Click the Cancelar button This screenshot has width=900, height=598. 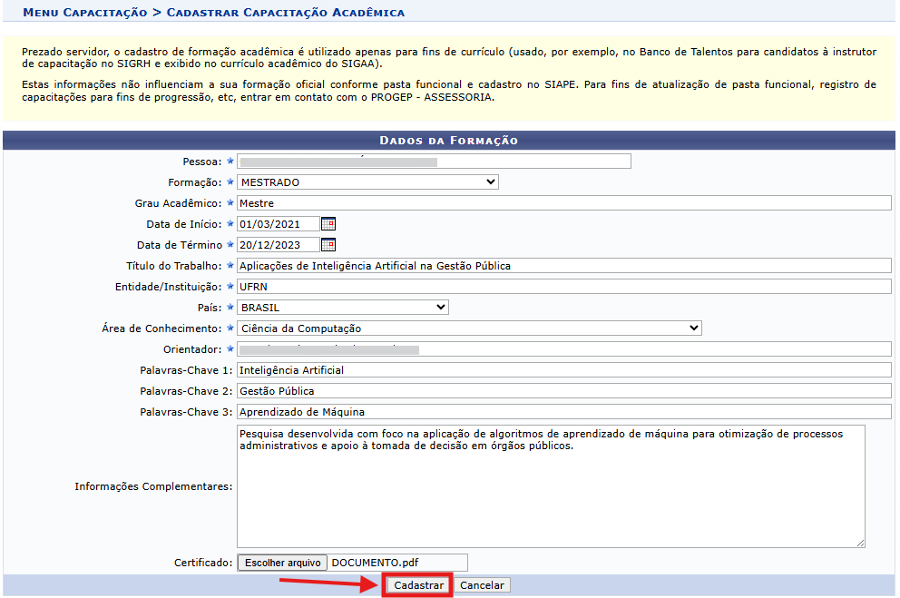482,585
